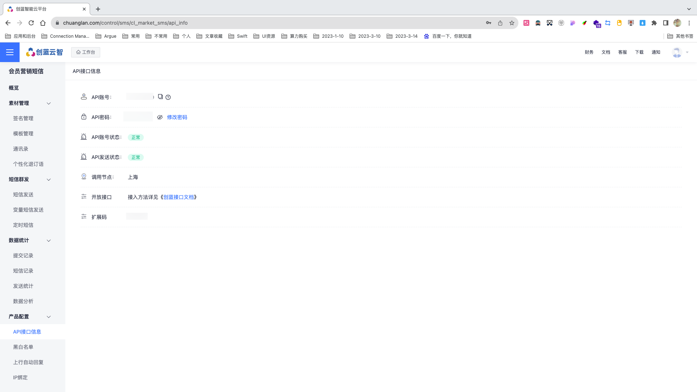Open UI资源 bookmark folder
This screenshot has width=697, height=392.
tap(264, 36)
